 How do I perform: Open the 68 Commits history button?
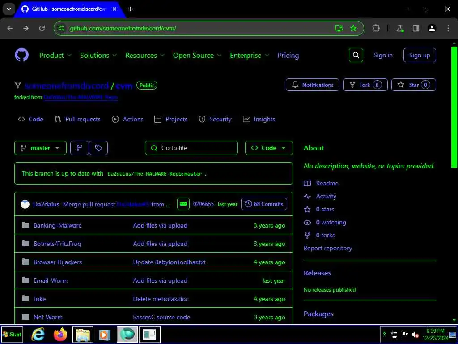(264, 204)
